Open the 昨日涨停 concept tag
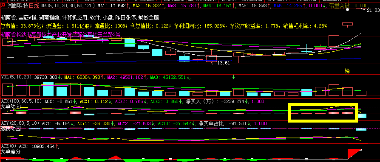This screenshot has width=380, height=162. (x=125, y=18)
